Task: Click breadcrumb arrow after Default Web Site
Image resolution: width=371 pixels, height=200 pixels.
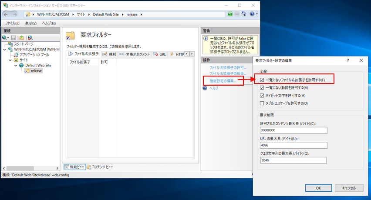Action: click(x=122, y=14)
